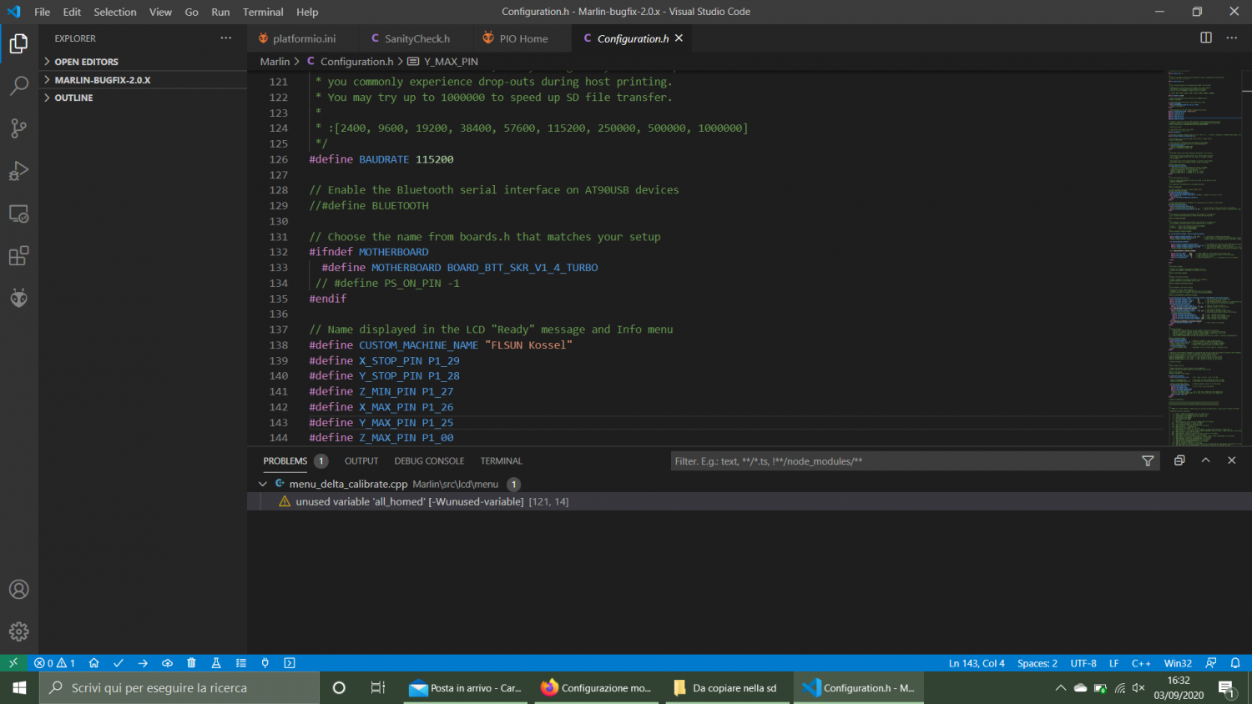Screen dimensions: 1252x704
Task: Click the PlatformIO Upload arrow in status bar
Action: 143,663
